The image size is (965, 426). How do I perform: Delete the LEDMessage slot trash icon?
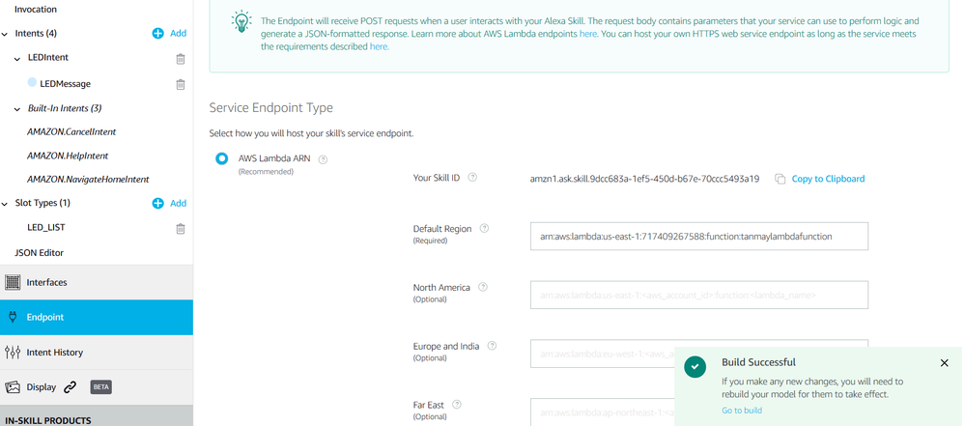[x=181, y=84]
